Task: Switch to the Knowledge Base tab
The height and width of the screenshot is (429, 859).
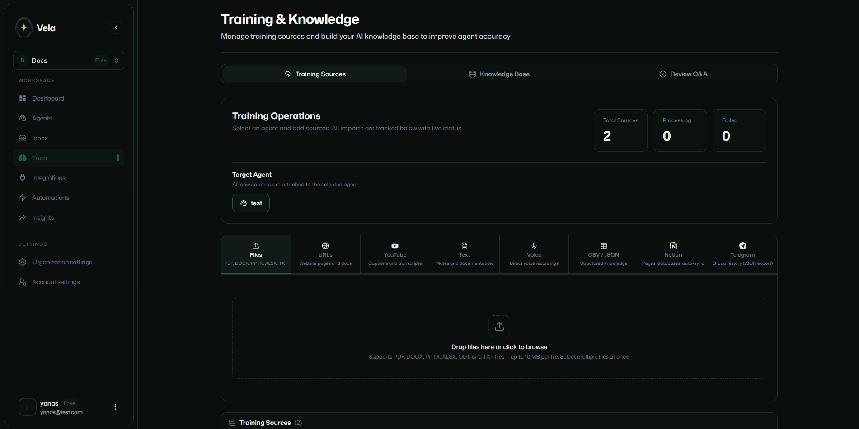Action: pyautogui.click(x=499, y=74)
